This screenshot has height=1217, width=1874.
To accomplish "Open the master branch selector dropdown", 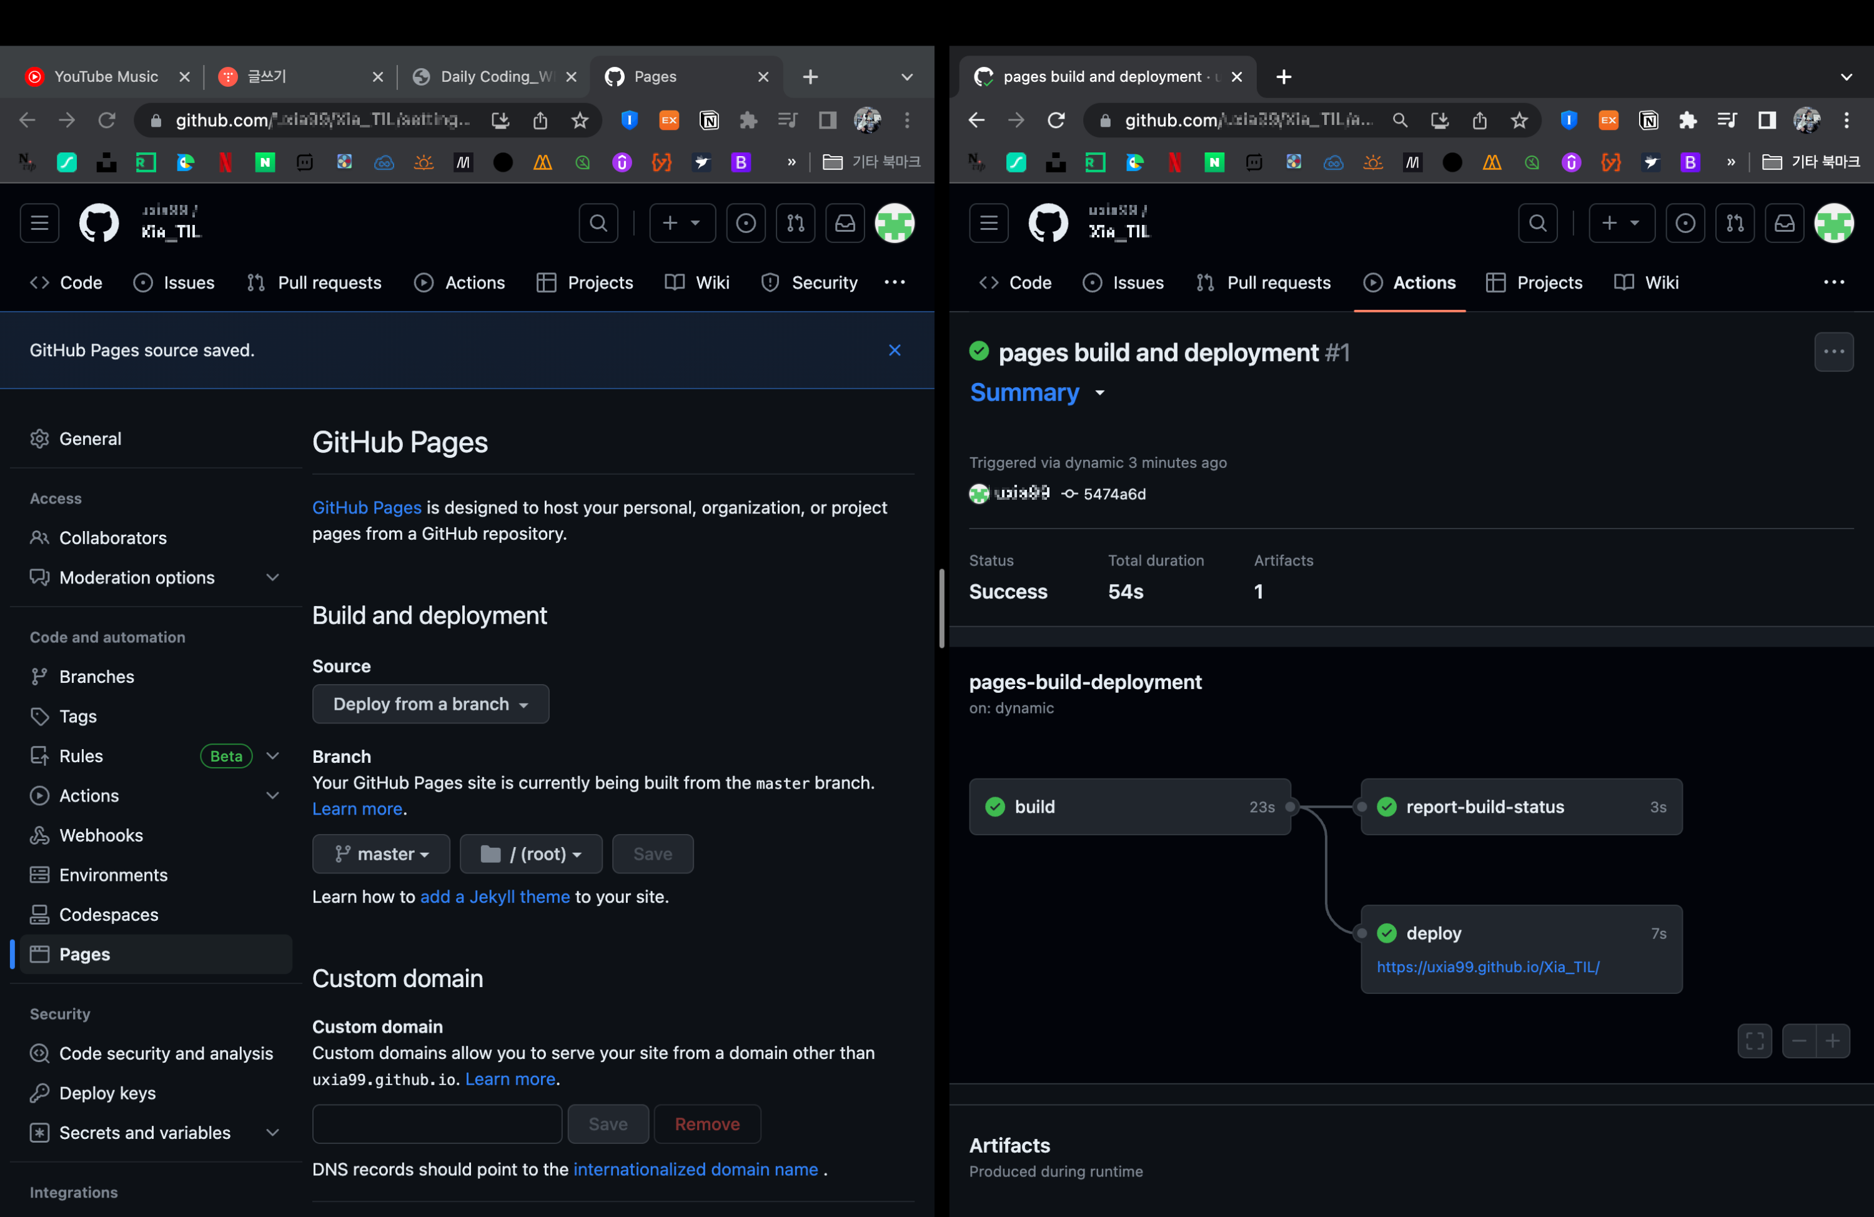I will click(x=381, y=854).
